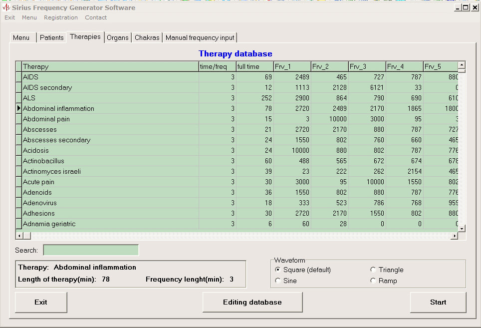Click the Frv_4 column header
This screenshot has height=328, width=481.
pyautogui.click(x=405, y=66)
